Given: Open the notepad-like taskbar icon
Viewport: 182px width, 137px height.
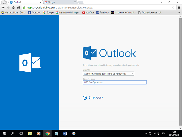Looking at the screenshot, I should click(56, 133).
